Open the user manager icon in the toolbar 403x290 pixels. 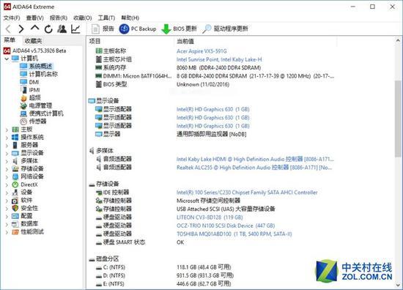62,29
